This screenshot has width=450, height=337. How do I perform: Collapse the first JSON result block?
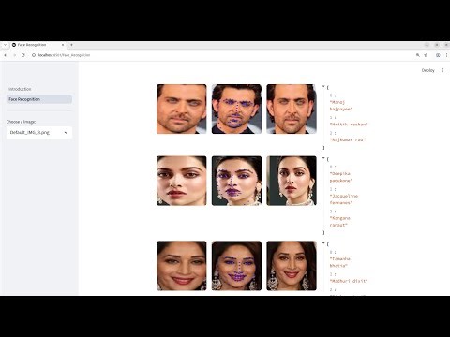coord(323,87)
